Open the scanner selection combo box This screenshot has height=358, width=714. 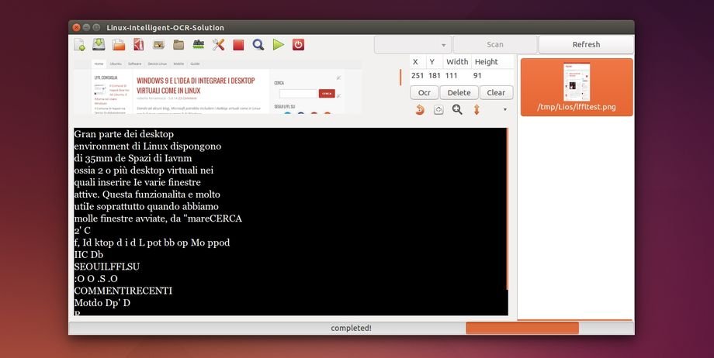click(x=413, y=45)
